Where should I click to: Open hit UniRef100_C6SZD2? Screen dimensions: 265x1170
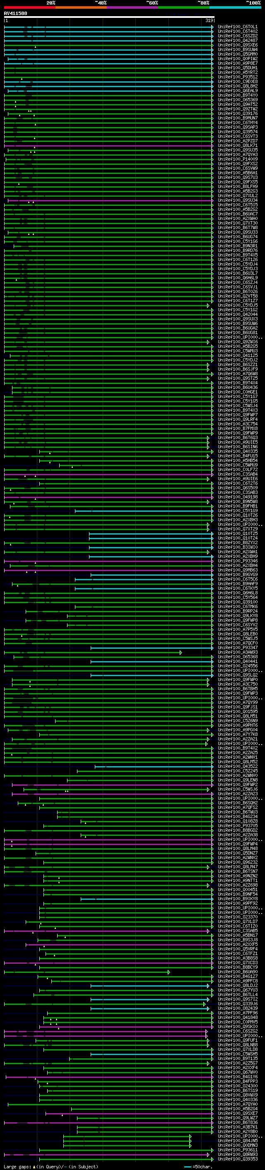click(238, 36)
